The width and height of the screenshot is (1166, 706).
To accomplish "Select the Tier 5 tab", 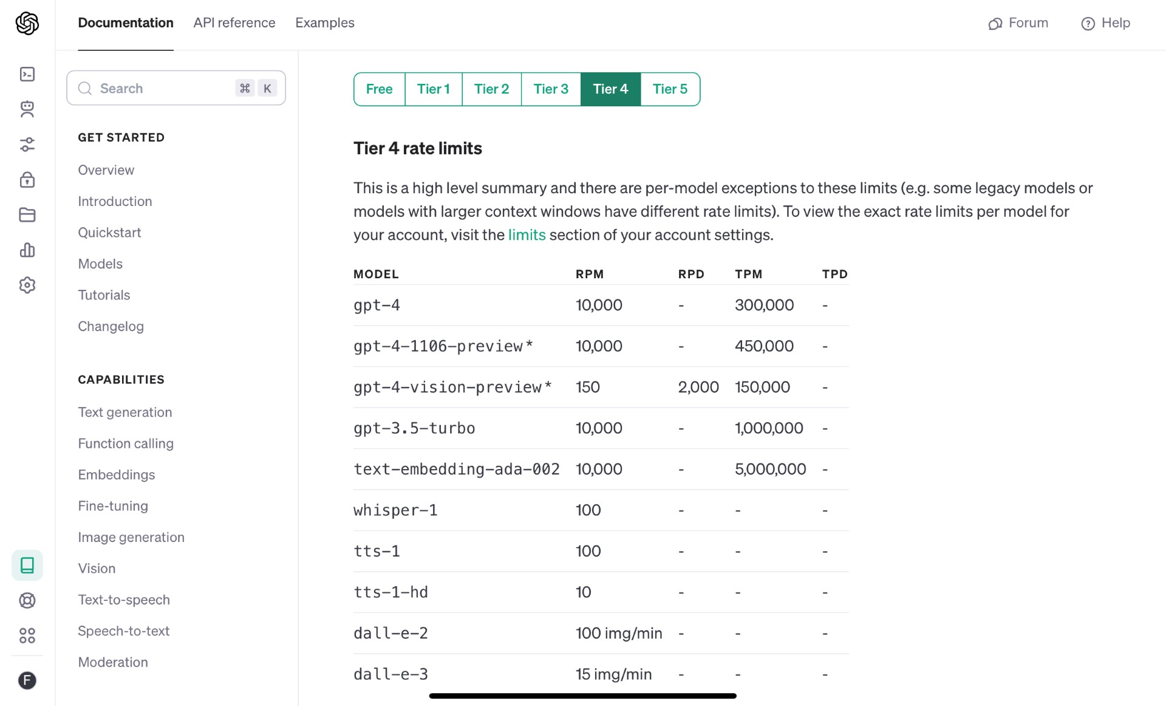I will [670, 89].
